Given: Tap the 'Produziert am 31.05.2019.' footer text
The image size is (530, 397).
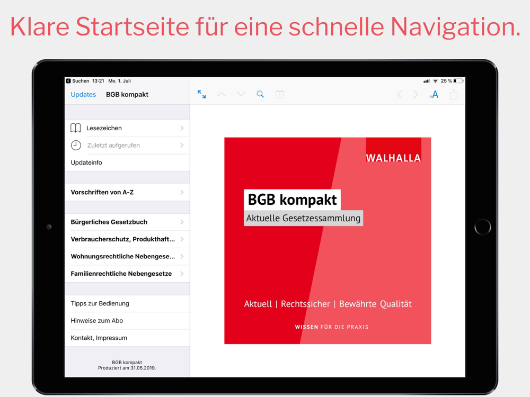Looking at the screenshot, I should point(127,368).
